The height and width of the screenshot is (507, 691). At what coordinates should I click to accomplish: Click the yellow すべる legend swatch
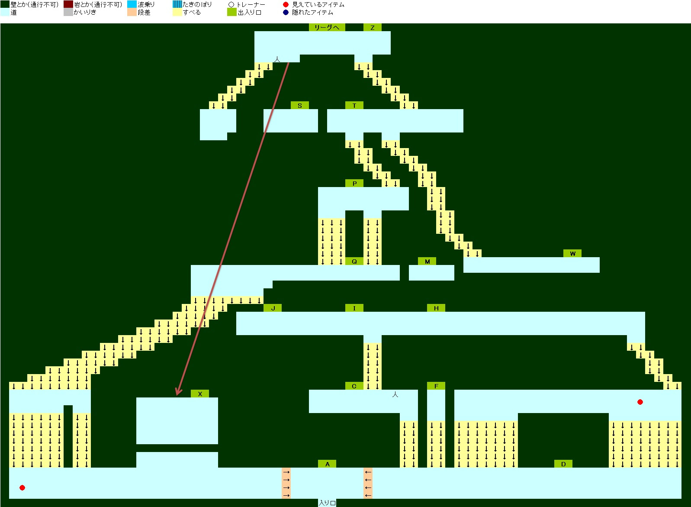click(x=177, y=12)
